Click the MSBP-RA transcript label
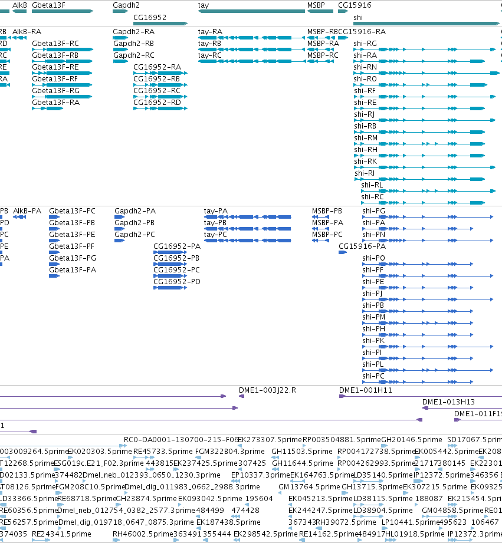Screen dimensions: 502x543 323,43
